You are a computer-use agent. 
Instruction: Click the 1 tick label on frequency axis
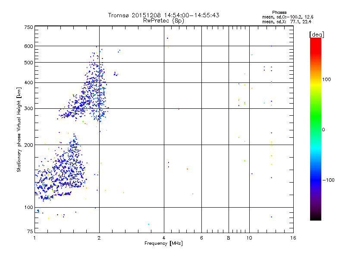point(34,238)
